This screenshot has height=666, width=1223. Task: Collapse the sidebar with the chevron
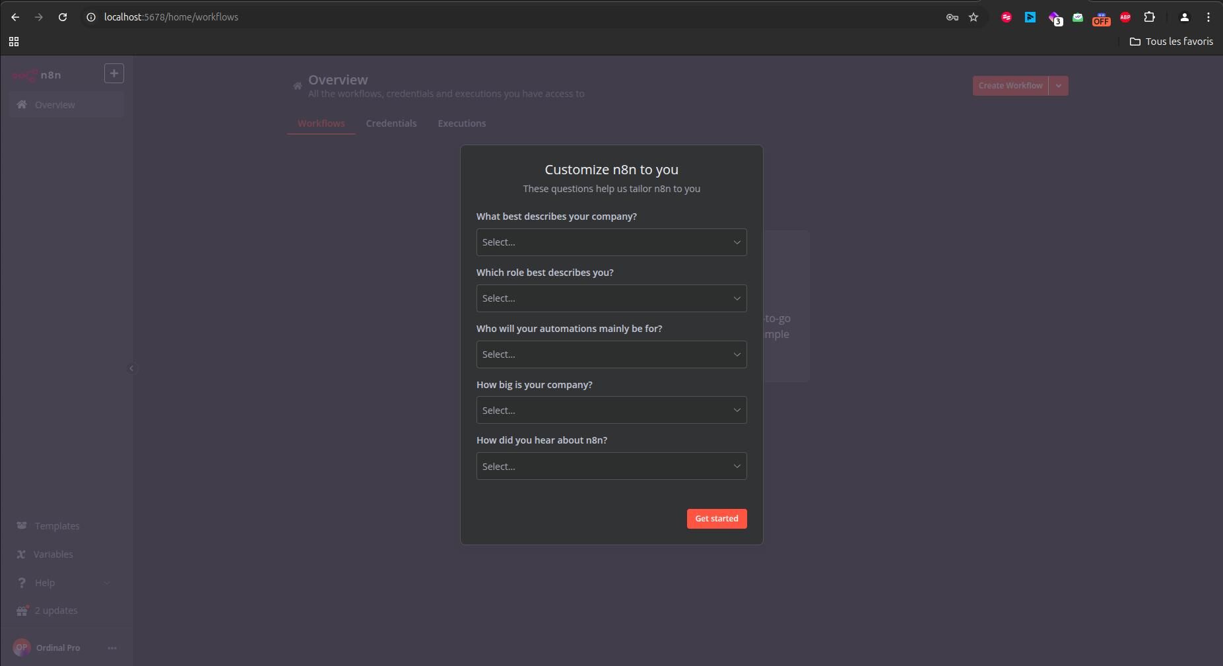tap(131, 368)
